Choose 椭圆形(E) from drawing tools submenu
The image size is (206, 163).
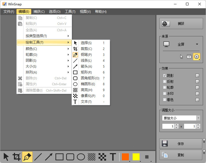(91, 84)
